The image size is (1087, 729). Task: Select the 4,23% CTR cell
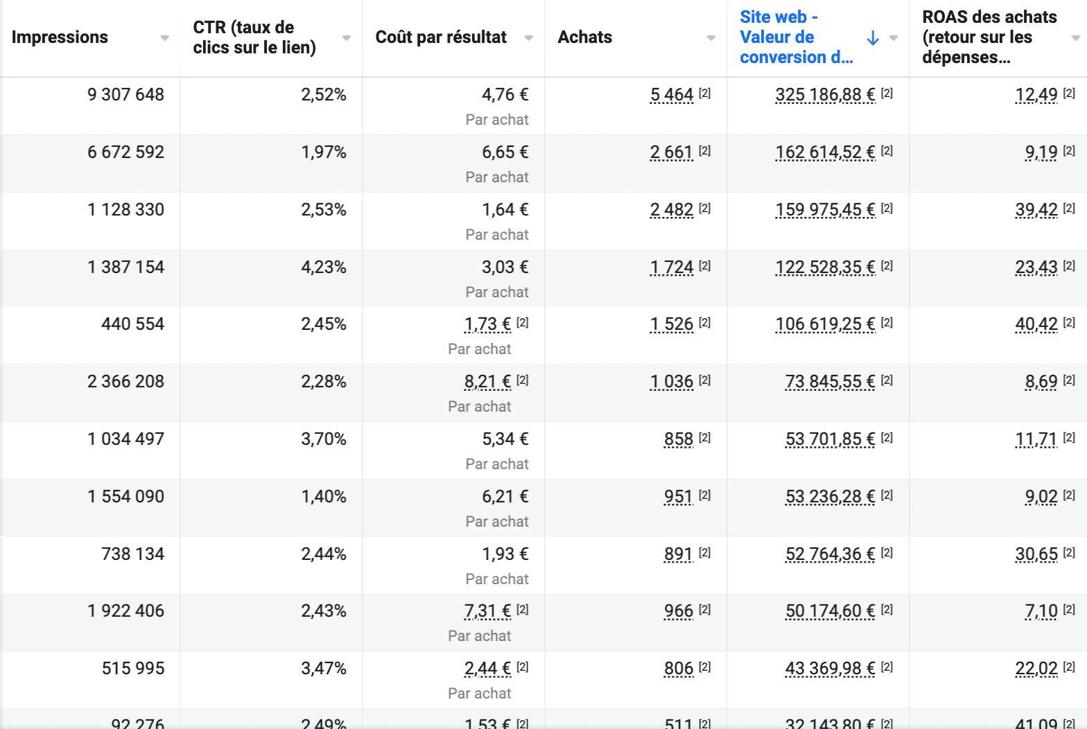(323, 267)
